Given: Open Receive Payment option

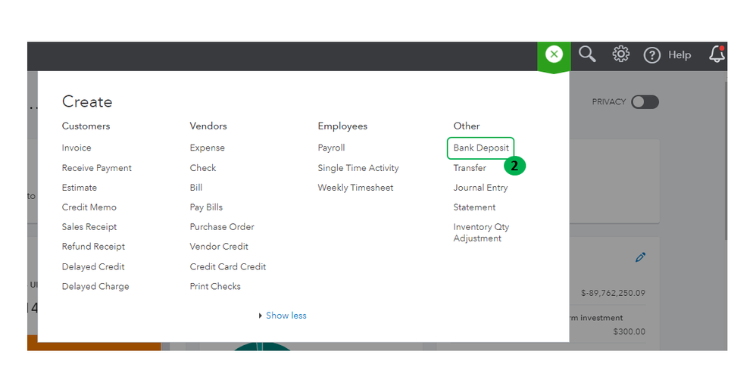Looking at the screenshot, I should coord(97,168).
